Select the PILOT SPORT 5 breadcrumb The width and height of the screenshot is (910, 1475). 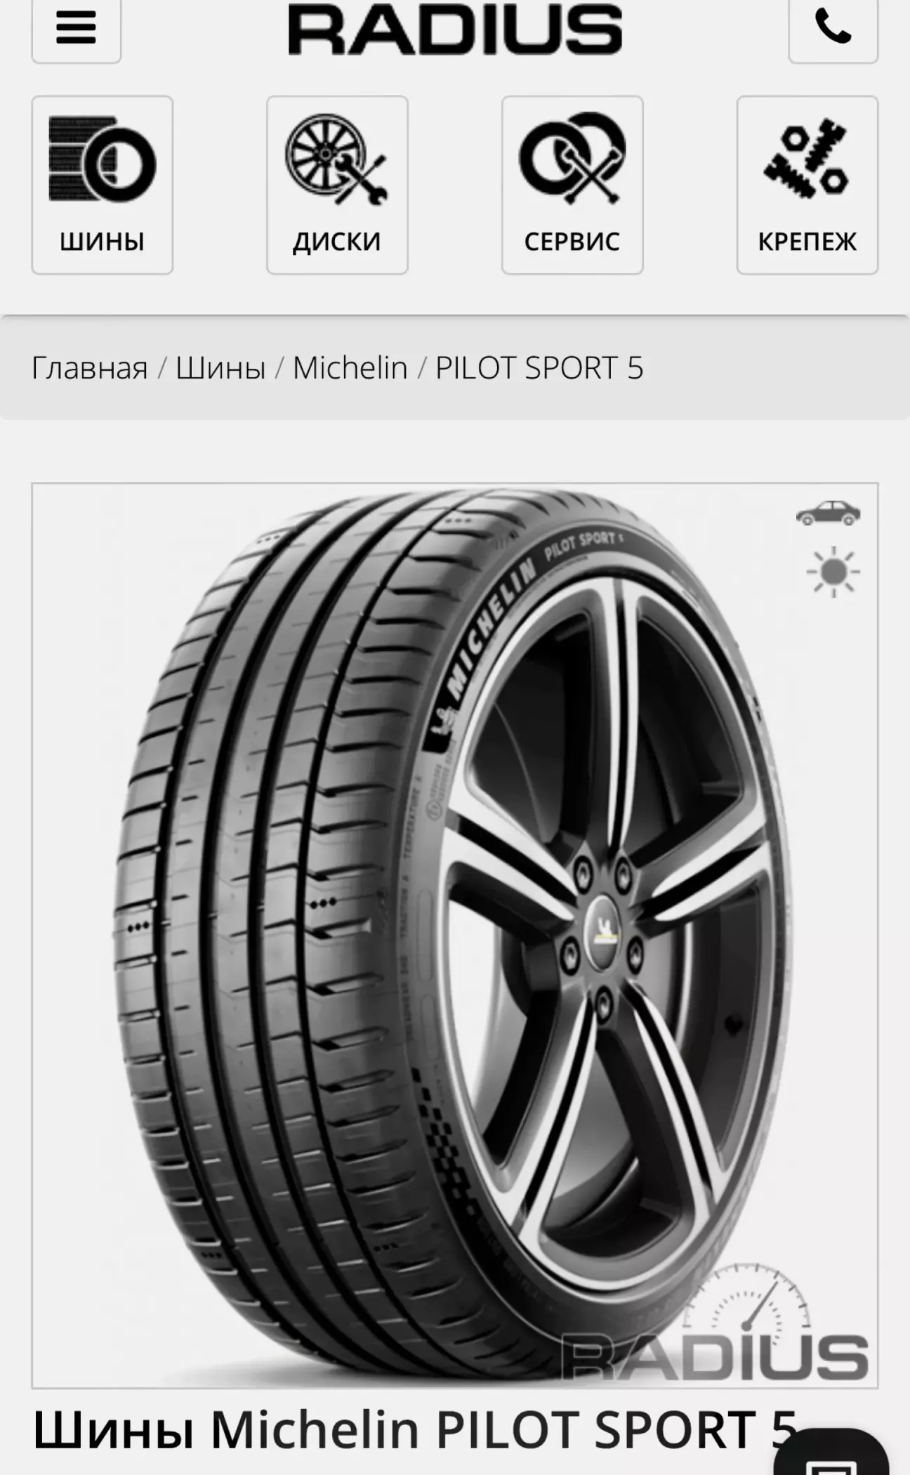point(539,367)
